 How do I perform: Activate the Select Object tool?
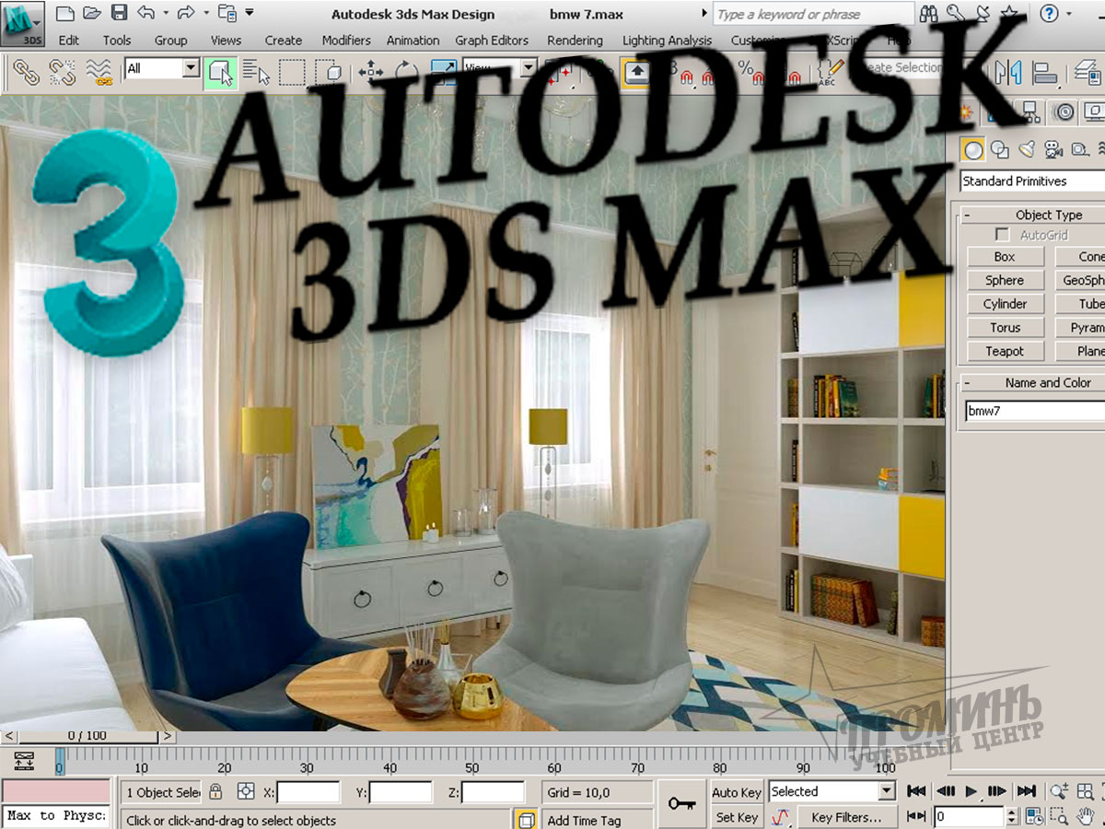click(x=221, y=71)
